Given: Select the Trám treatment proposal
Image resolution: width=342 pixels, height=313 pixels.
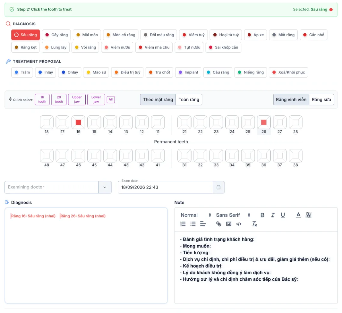Looking at the screenshot, I should (22, 72).
